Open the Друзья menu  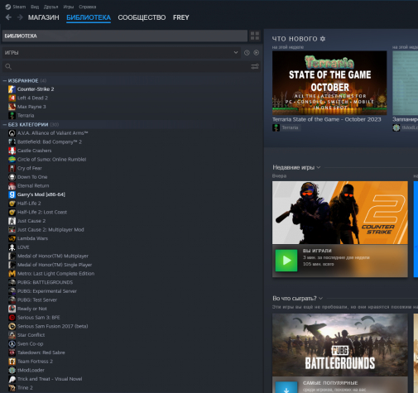(x=50, y=7)
